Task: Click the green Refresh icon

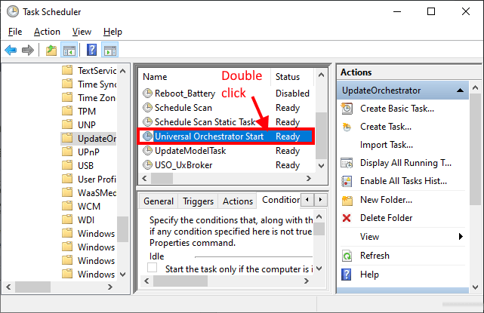Action: click(x=347, y=256)
